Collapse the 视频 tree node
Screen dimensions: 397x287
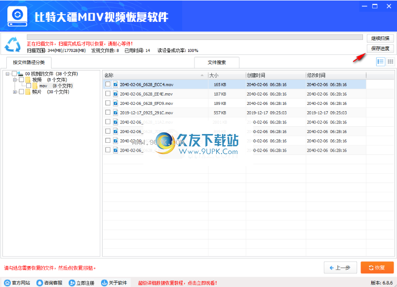click(15, 80)
